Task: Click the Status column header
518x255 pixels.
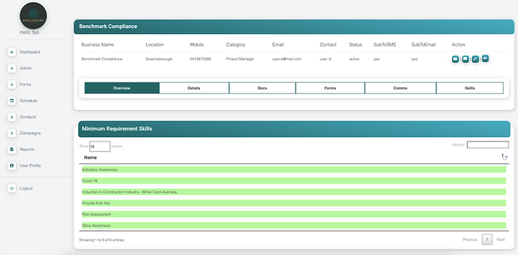Action: pos(355,44)
